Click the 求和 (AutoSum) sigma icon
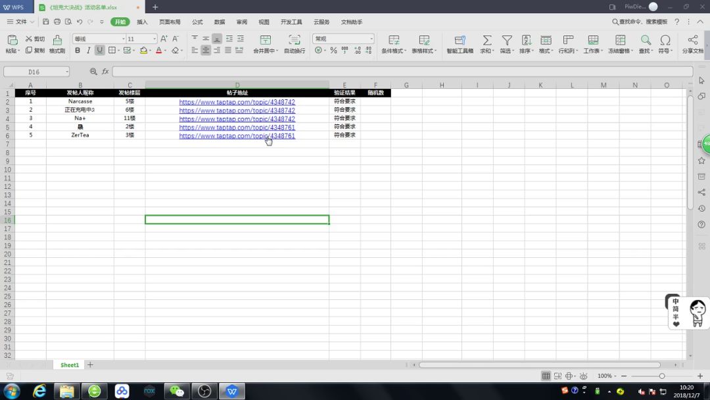 coord(486,41)
